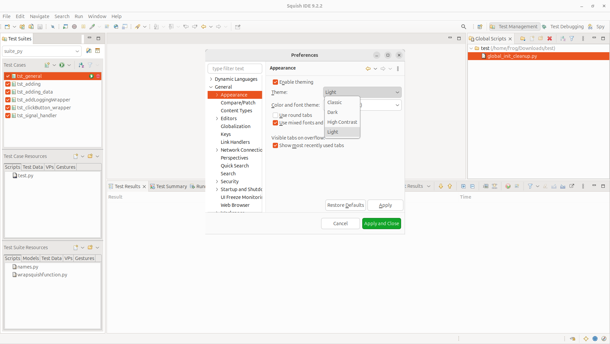
Task: Expand the Security preferences node
Action: tap(217, 182)
